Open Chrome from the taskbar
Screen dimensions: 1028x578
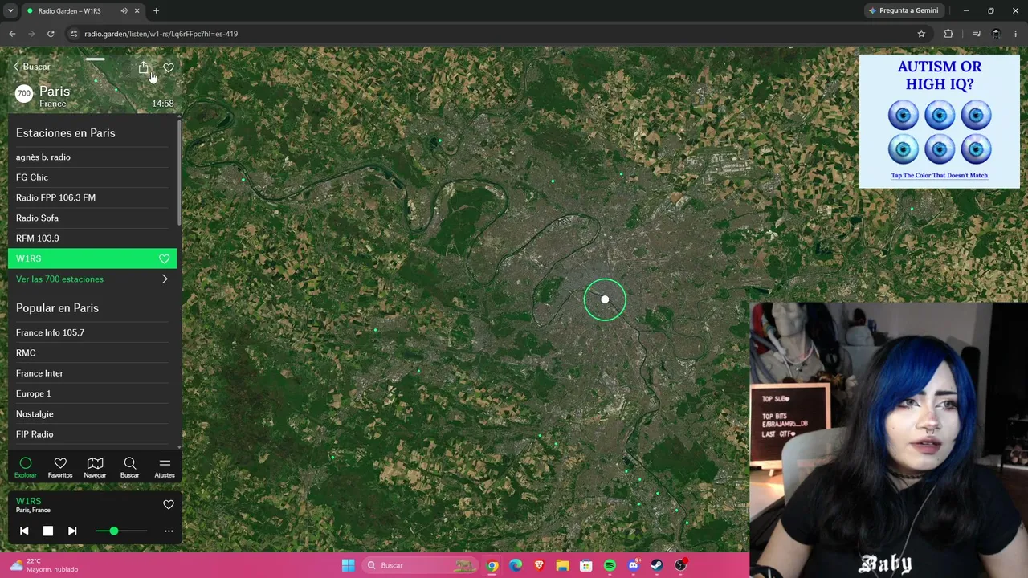(492, 565)
